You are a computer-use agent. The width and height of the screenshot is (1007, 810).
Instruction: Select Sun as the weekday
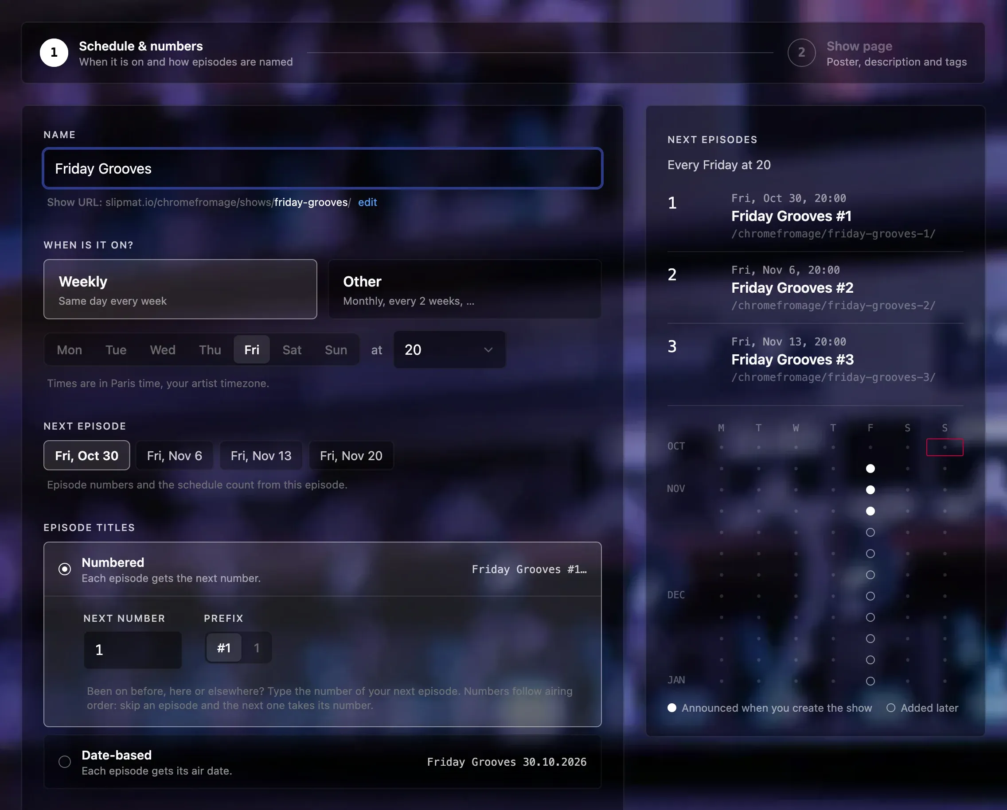tap(336, 350)
